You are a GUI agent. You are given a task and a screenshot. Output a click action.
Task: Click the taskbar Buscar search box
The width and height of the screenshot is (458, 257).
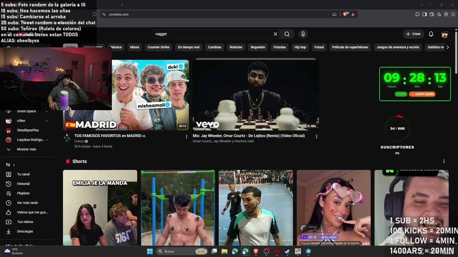point(182,251)
